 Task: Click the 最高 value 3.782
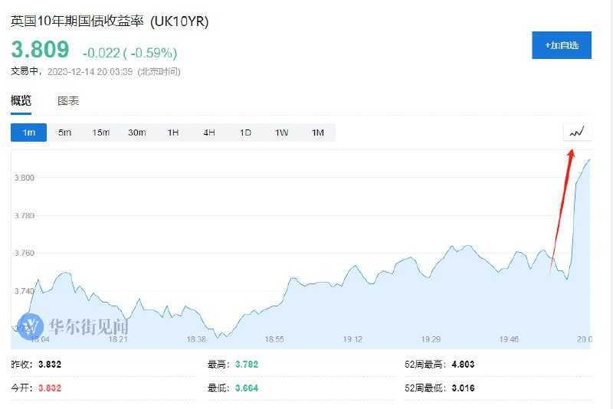click(247, 365)
